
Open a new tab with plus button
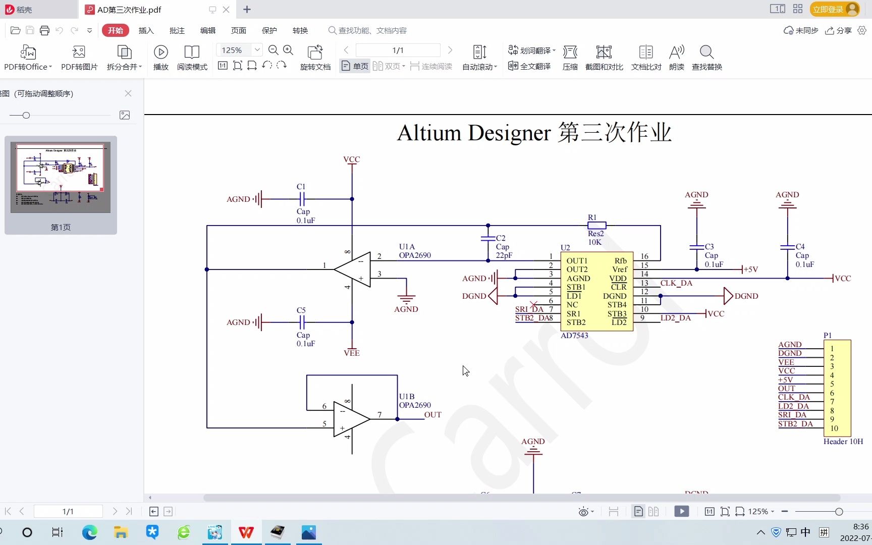247,9
